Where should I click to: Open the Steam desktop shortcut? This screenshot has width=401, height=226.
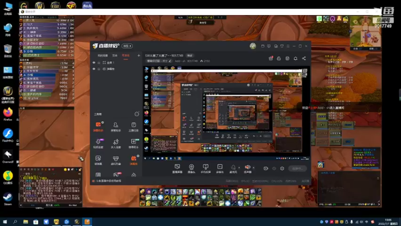[8, 199]
